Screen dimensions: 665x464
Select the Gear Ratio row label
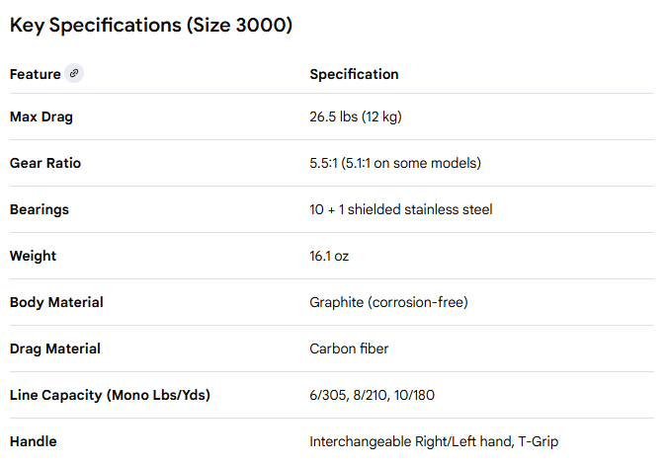pyautogui.click(x=45, y=164)
